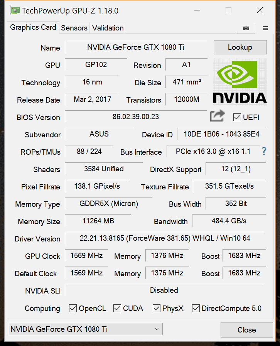The width and height of the screenshot is (280, 346).
Task: Toggle the OpenCL checkbox
Action: (x=73, y=308)
